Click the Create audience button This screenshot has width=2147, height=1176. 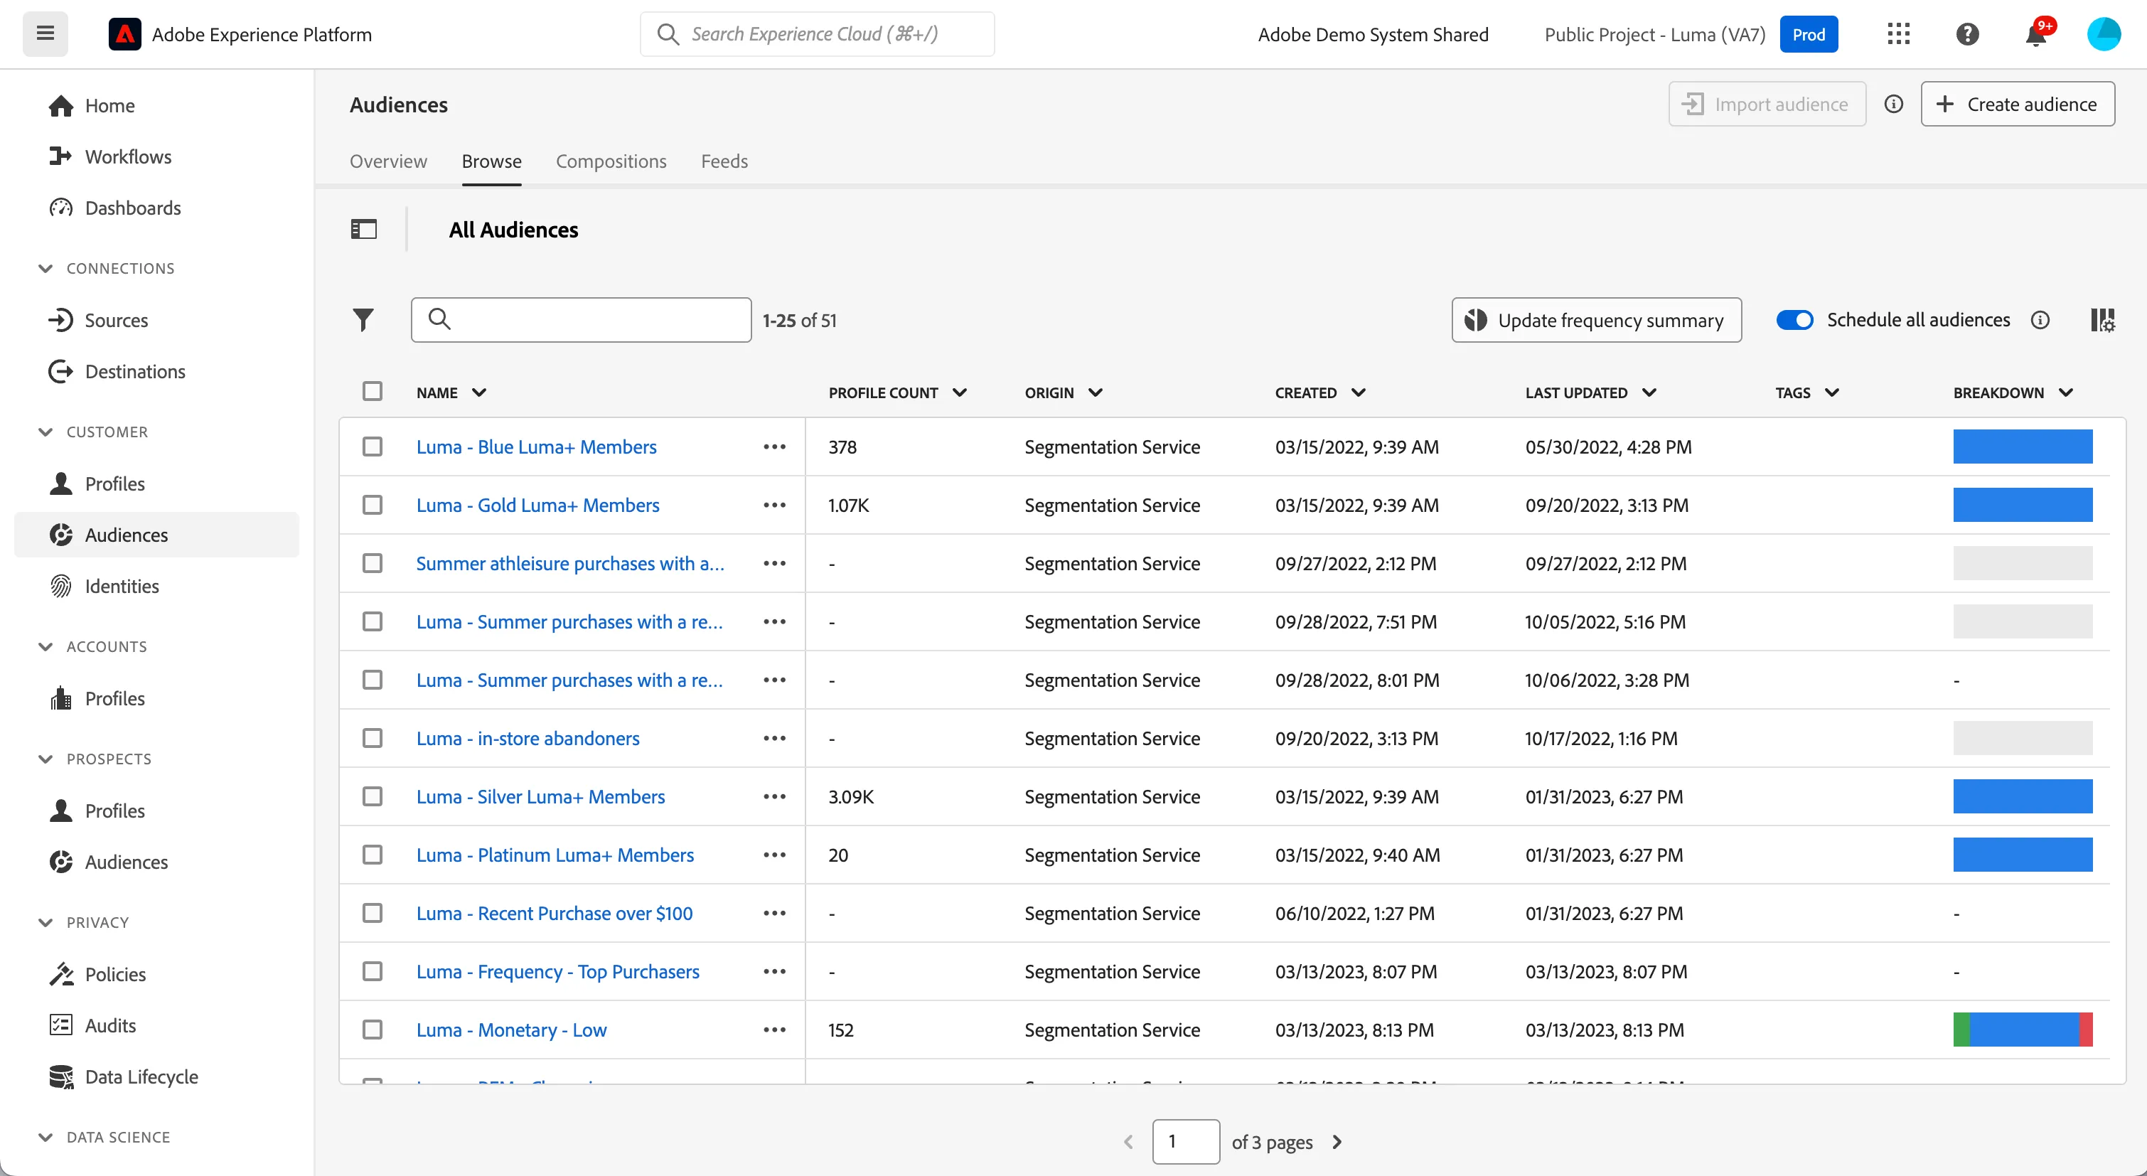pos(2017,105)
